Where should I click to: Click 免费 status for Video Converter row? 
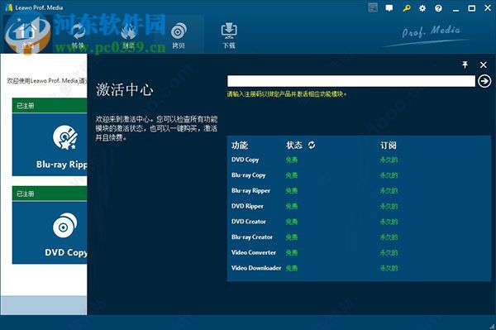pyautogui.click(x=292, y=253)
